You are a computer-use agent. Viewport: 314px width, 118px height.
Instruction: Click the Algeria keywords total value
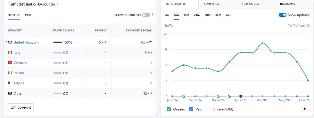(x=151, y=83)
